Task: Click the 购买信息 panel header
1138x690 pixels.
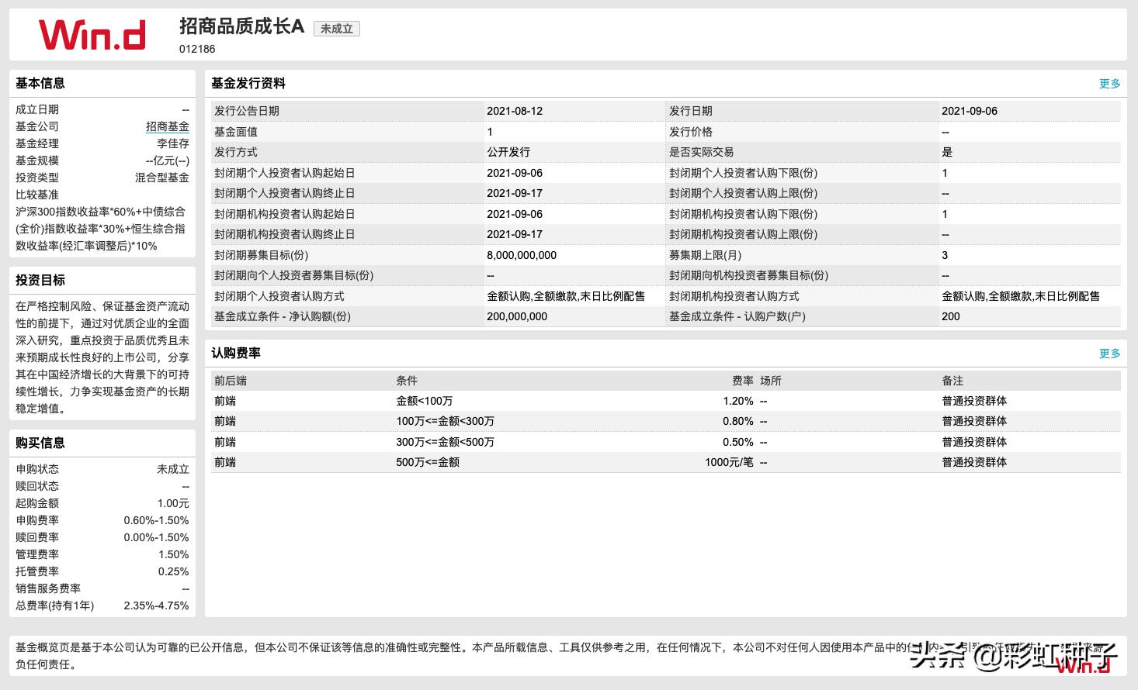Action: click(x=41, y=443)
